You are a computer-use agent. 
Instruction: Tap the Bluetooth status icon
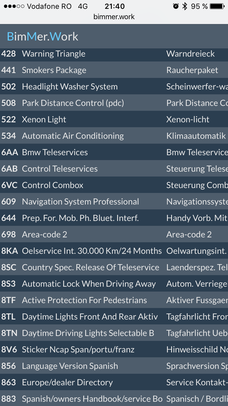[185, 6]
